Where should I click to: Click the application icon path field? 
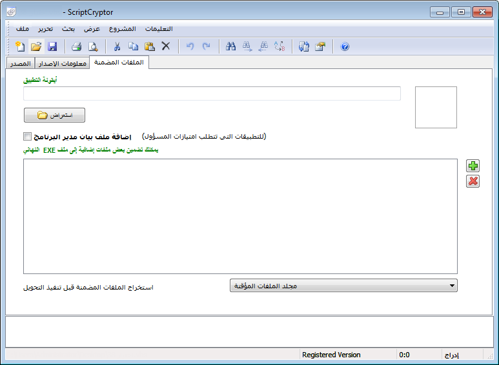point(212,94)
